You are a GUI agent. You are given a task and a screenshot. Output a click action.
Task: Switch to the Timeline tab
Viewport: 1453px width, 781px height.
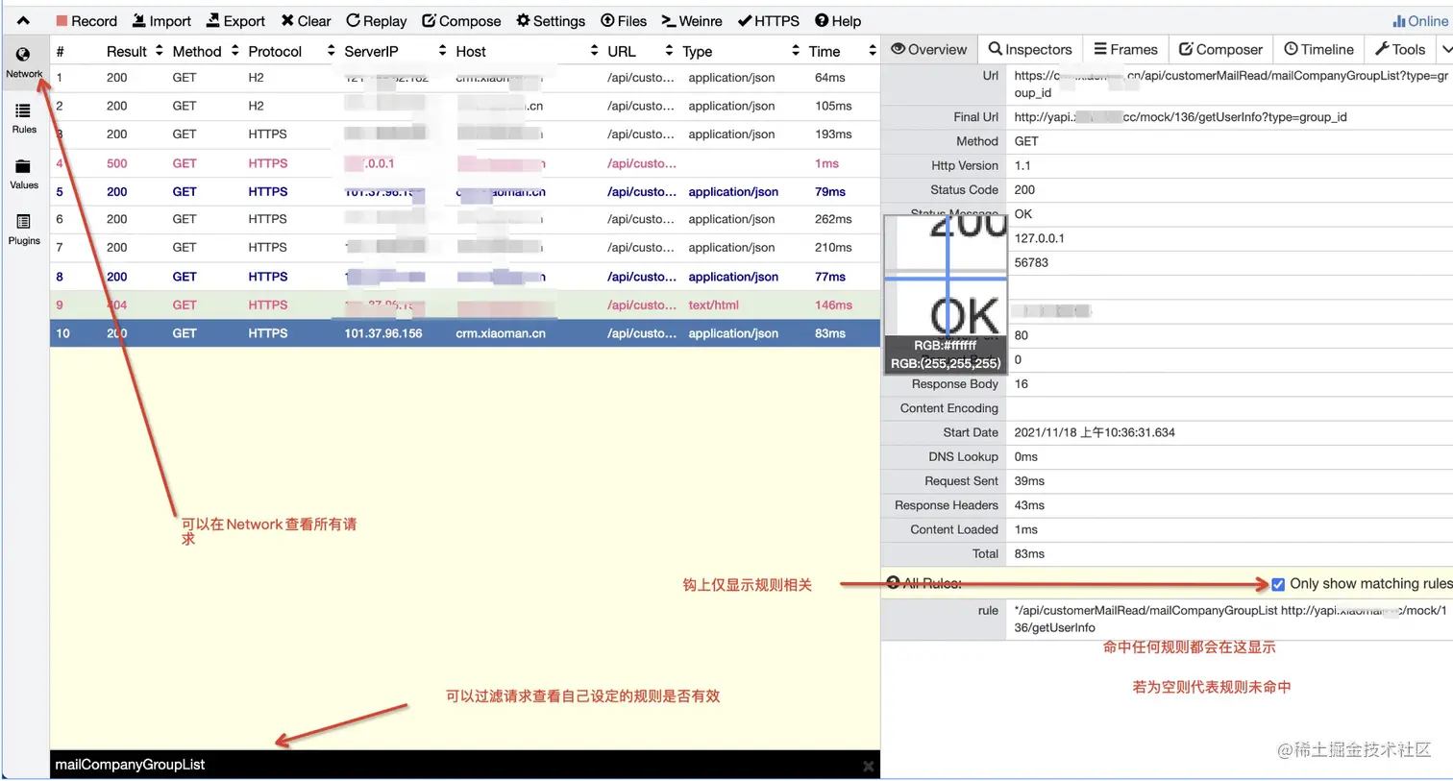(x=1319, y=49)
